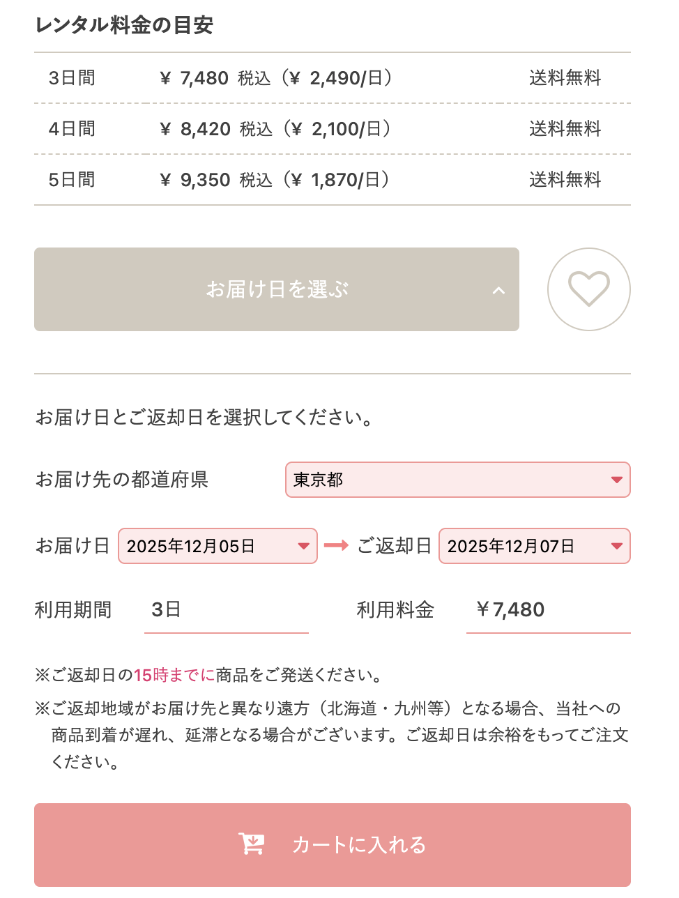The image size is (679, 898).
Task: Click the お届け日 date dropdown arrow
Action: tap(303, 546)
